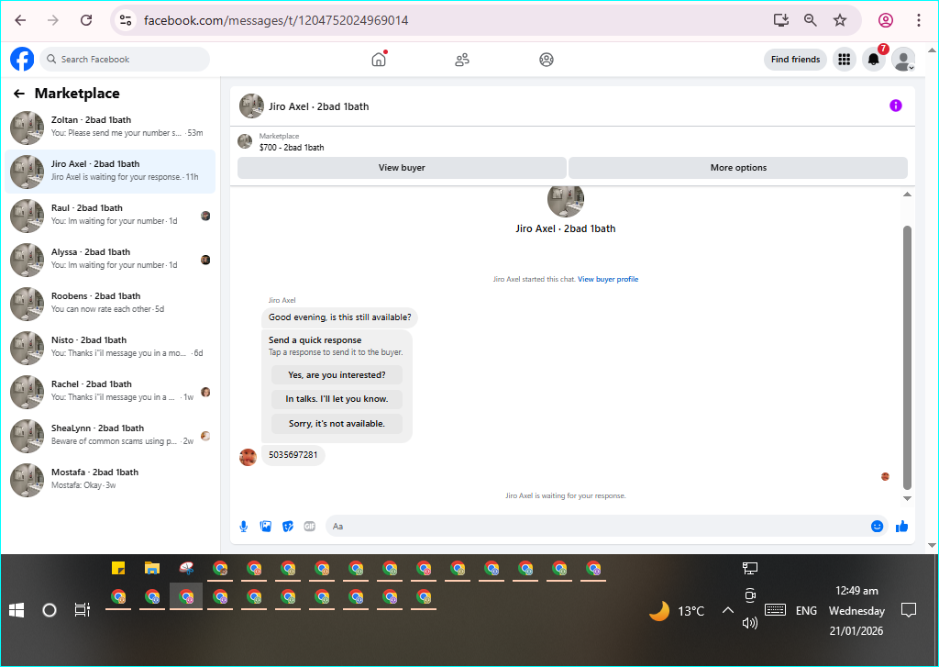Viewport: 939px width, 667px height.
Task: Open Cortana search circle on taskbar
Action: [50, 611]
